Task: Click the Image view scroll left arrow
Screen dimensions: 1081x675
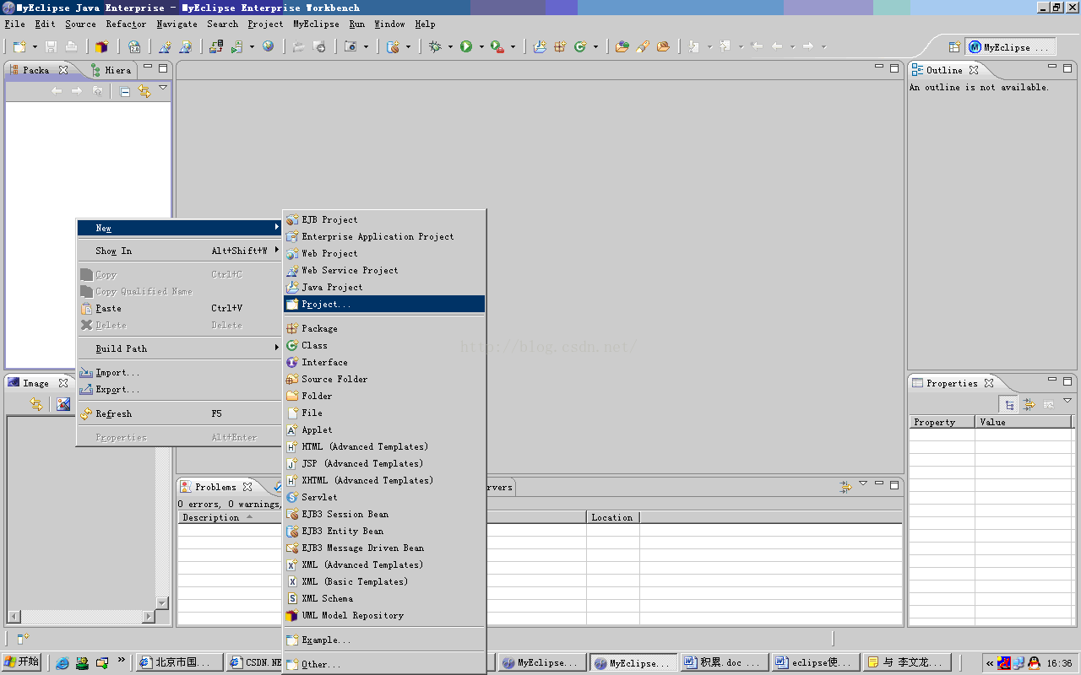Action: coord(14,617)
